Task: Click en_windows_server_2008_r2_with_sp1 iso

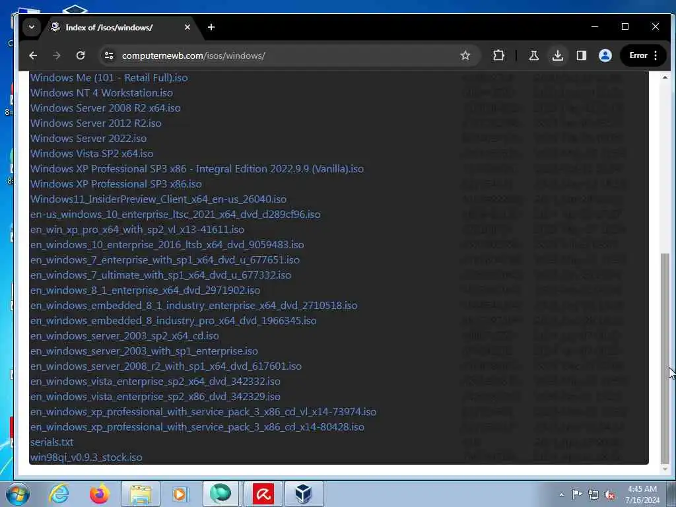Action: (x=166, y=366)
